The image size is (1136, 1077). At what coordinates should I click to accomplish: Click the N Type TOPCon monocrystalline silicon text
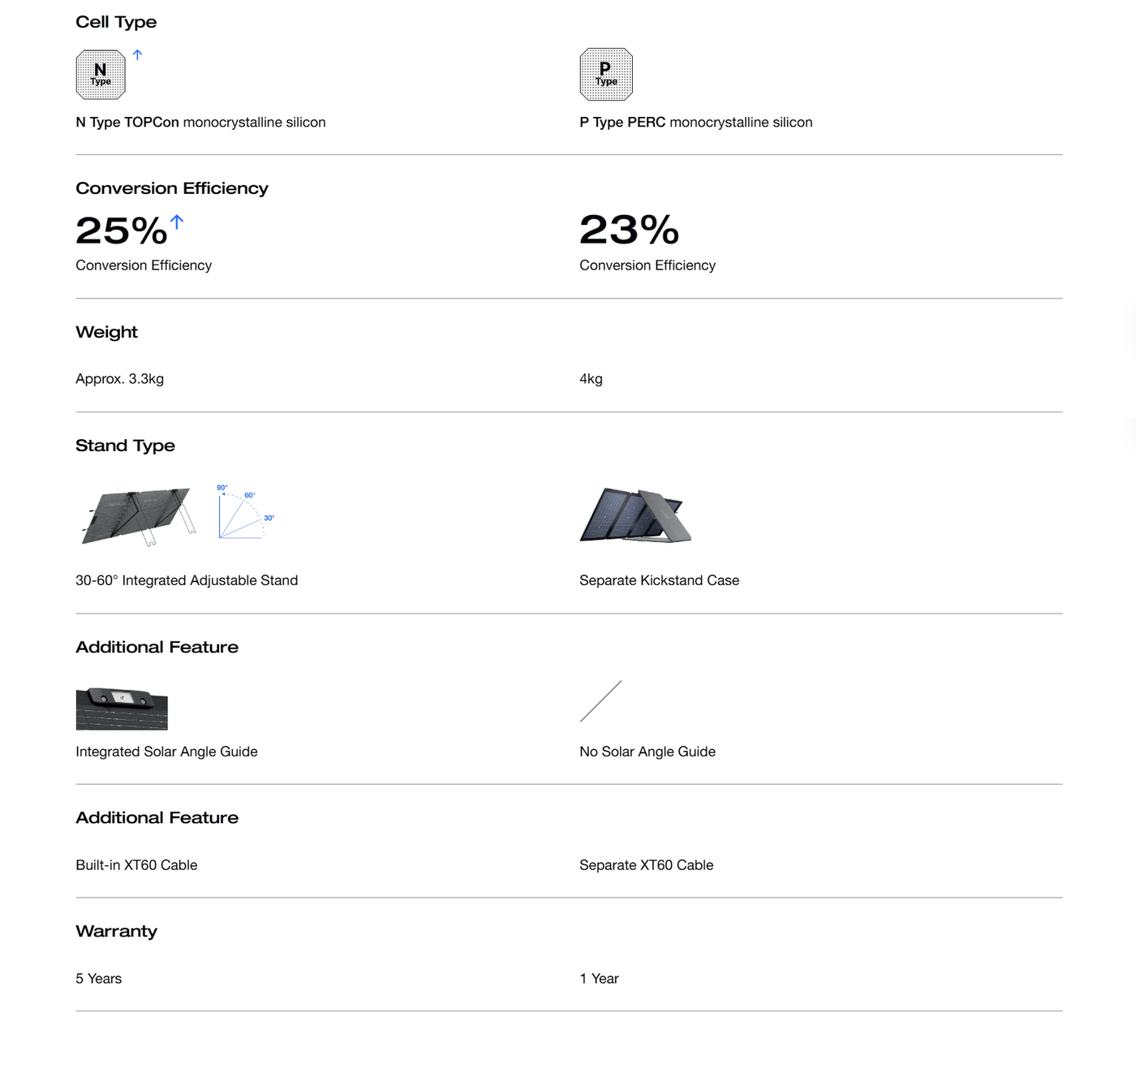coord(200,123)
